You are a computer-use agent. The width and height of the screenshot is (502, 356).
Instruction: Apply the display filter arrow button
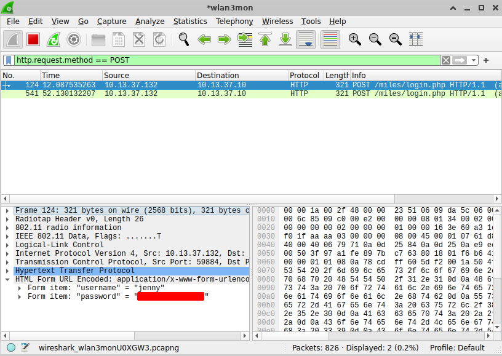(x=460, y=60)
